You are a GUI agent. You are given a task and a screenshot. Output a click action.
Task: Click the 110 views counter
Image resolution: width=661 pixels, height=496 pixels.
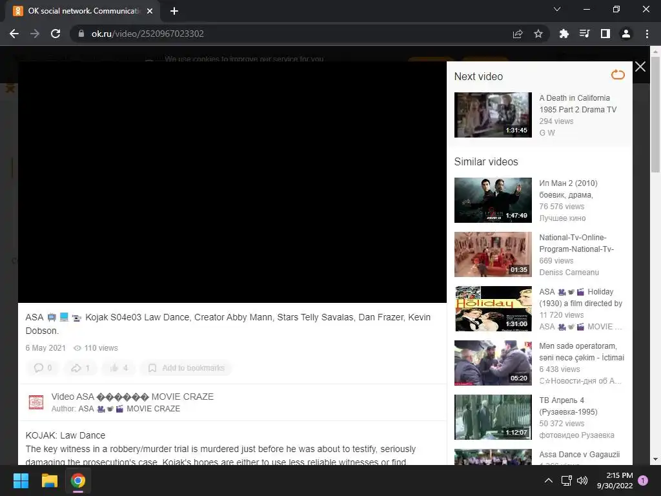(x=96, y=348)
